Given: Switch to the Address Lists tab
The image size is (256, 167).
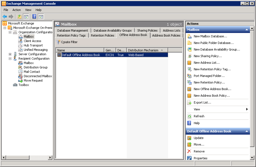Looking at the screenshot, I should (x=172, y=30).
